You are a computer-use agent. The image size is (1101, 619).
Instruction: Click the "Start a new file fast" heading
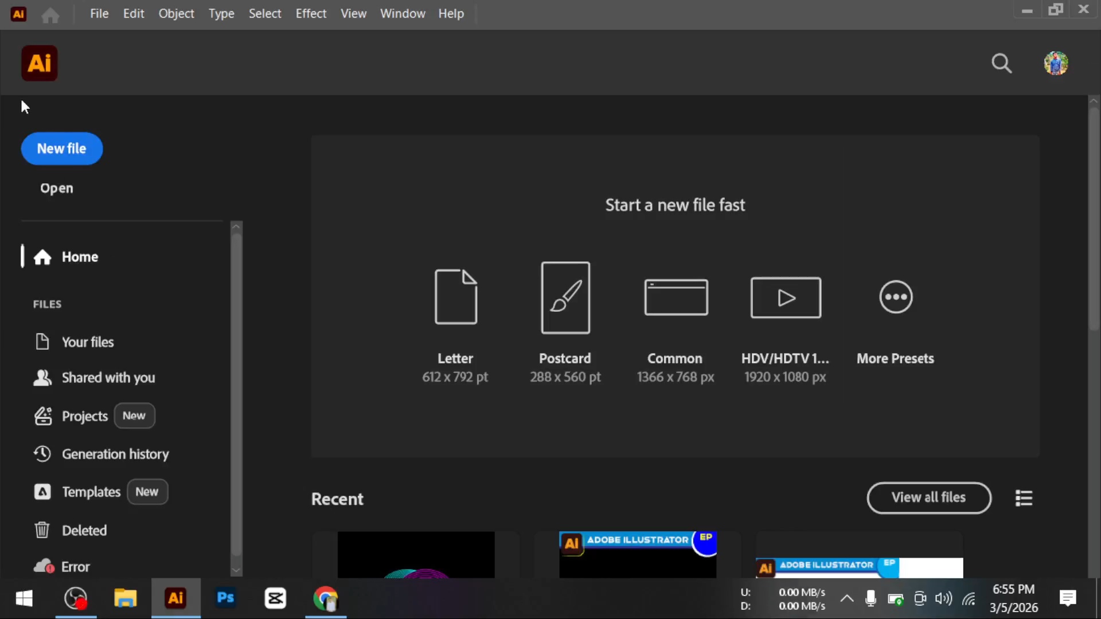(675, 205)
